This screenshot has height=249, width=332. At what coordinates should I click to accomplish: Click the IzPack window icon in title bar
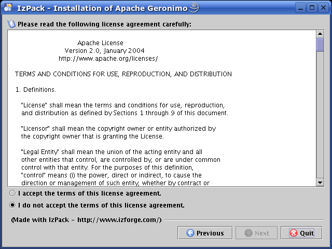(x=8, y=8)
